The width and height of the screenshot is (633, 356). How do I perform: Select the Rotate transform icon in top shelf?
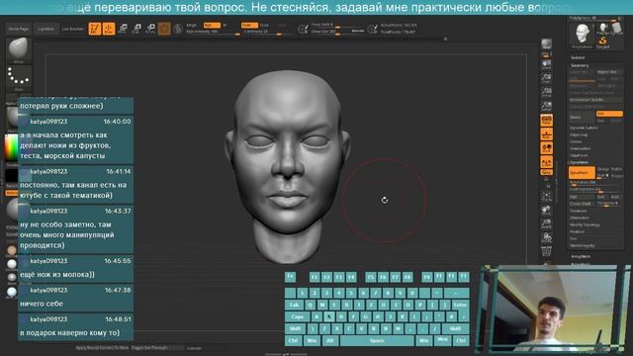tap(150, 29)
